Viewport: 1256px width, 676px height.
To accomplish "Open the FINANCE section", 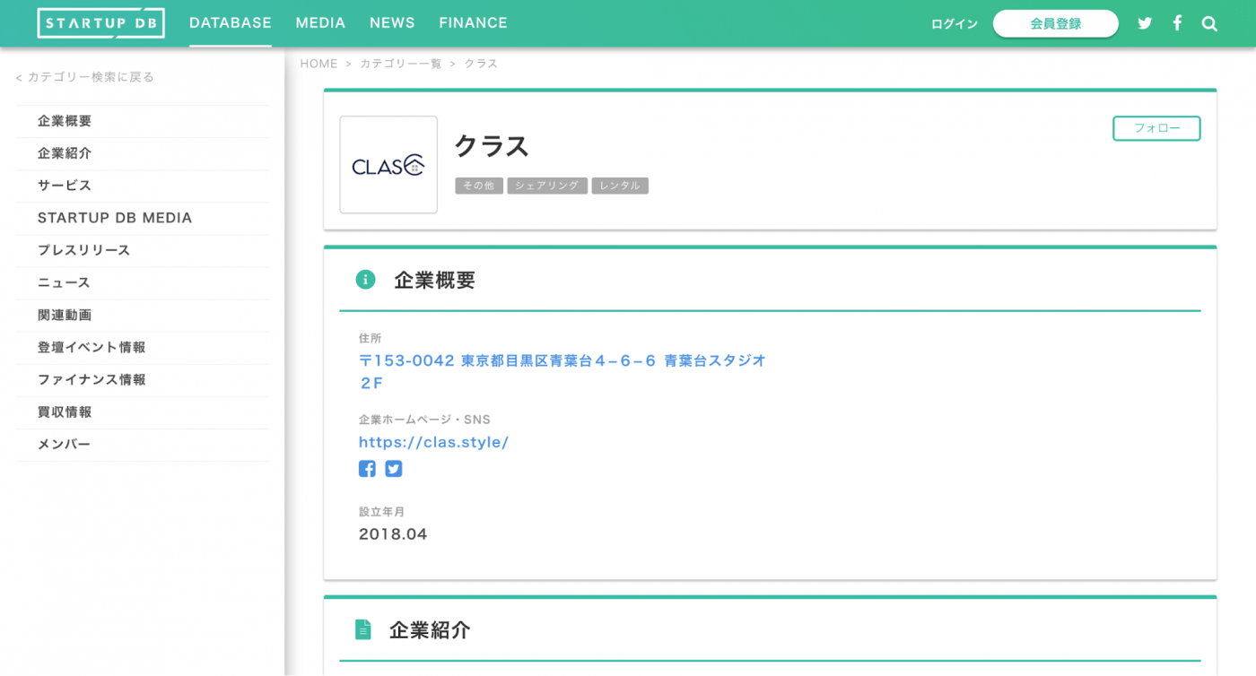I will click(x=473, y=22).
